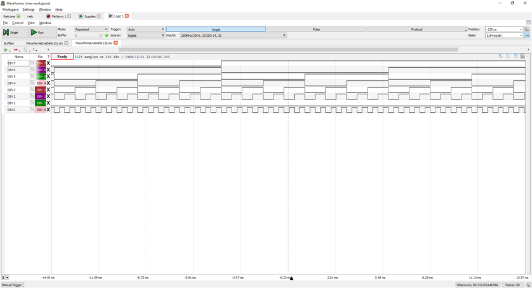Open the View menu

(31, 23)
